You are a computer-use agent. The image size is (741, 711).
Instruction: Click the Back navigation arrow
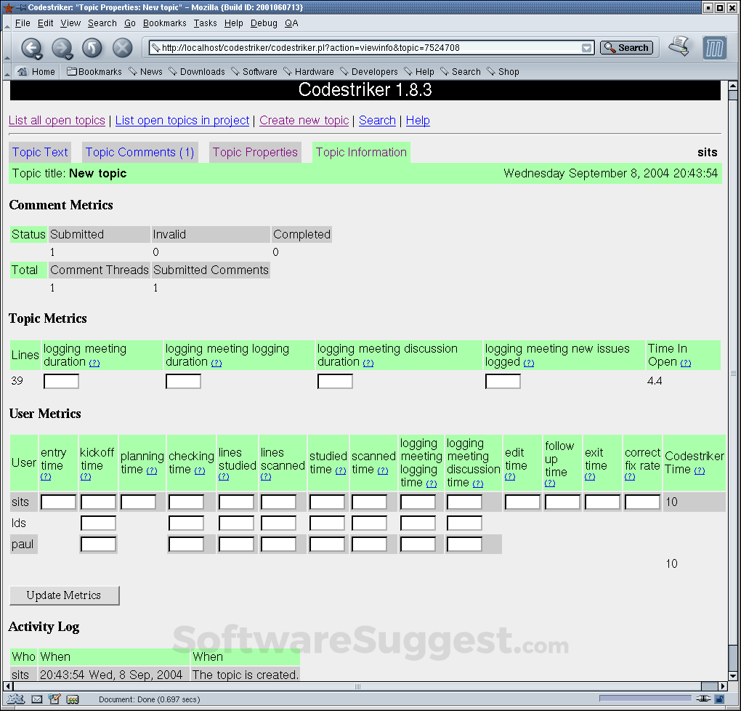pyautogui.click(x=32, y=48)
